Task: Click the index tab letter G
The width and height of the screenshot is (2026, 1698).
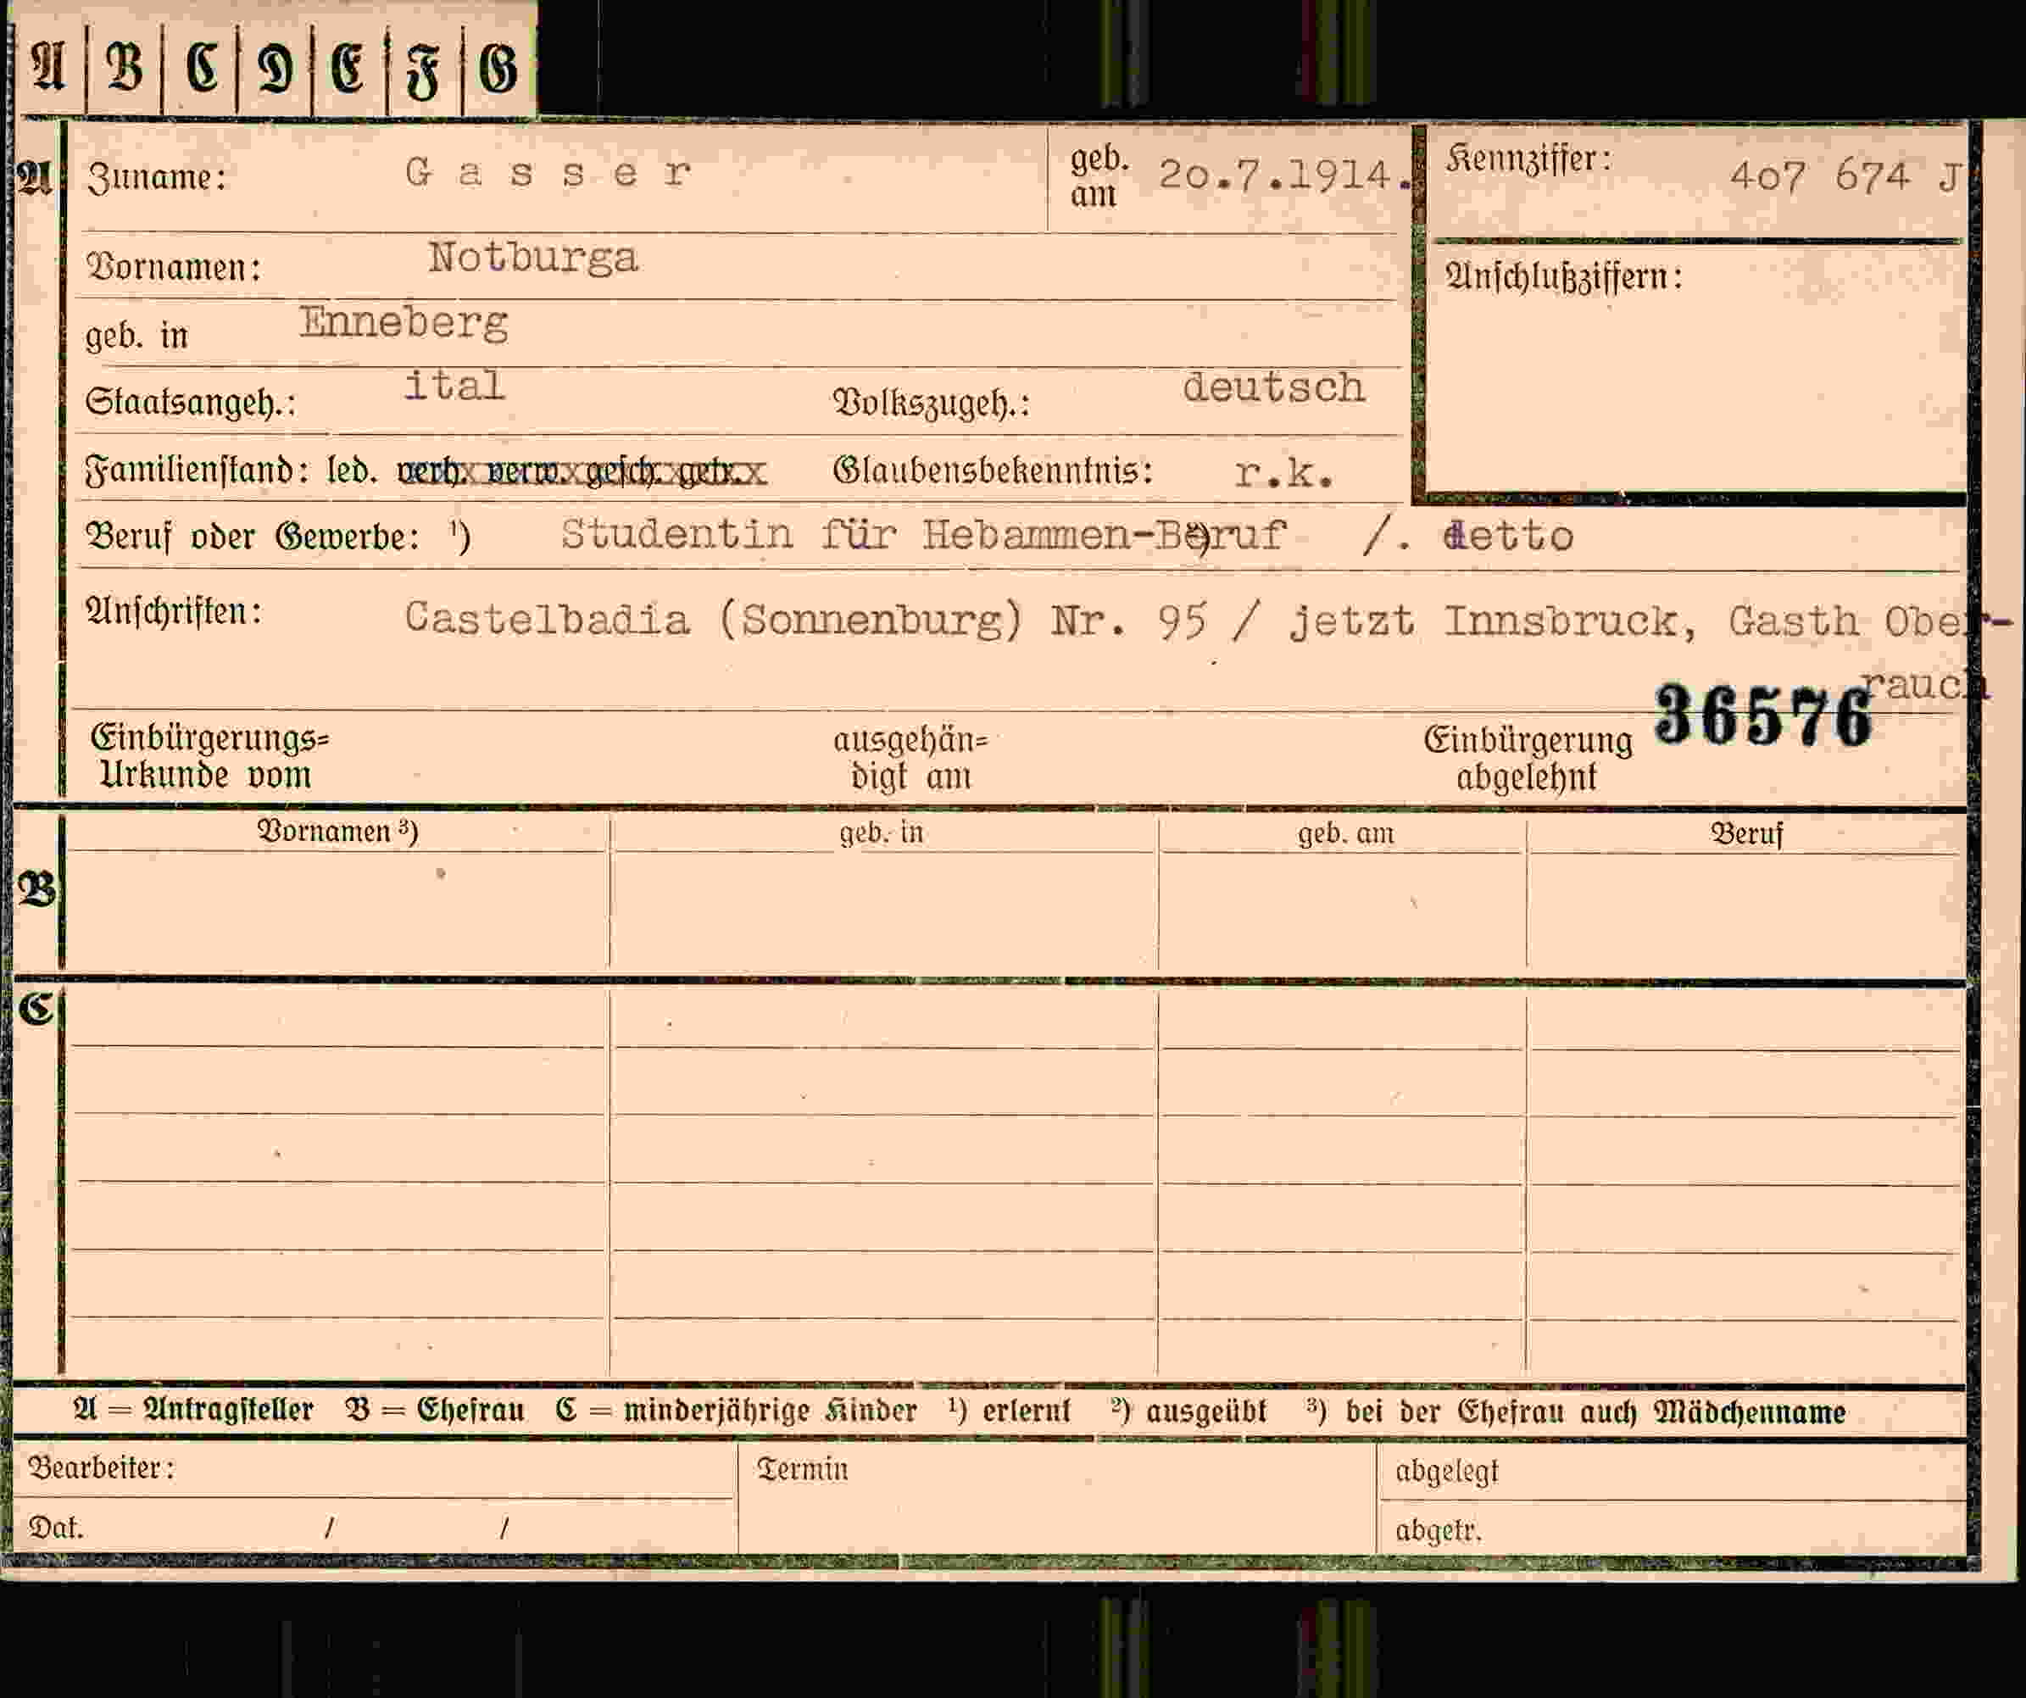Action: [498, 68]
